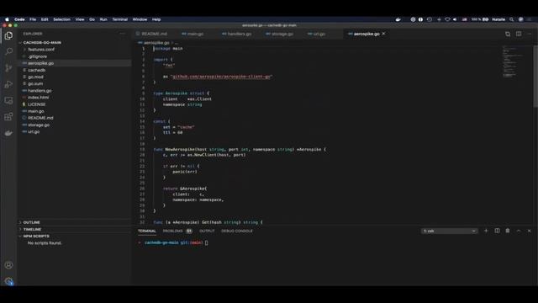Open the Terminal menu
Screen dimensions: 538x303
click(119, 19)
